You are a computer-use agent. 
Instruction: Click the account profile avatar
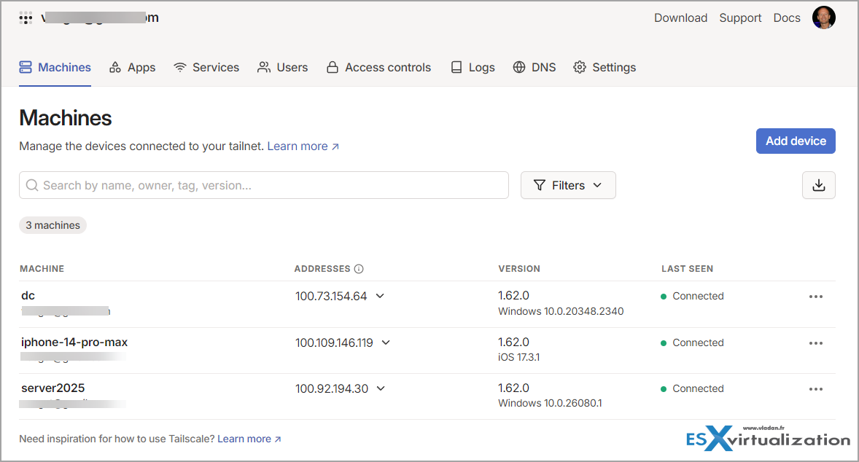pos(824,17)
